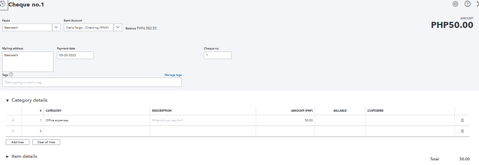Collapse the Category details section

(x=8, y=101)
